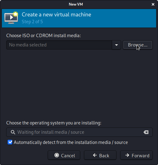
Task: Click the 'No media selected' combo field
Action: [x=59, y=45]
